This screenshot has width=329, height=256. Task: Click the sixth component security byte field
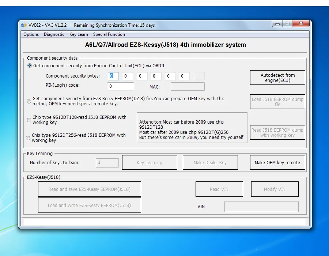[x=184, y=76]
